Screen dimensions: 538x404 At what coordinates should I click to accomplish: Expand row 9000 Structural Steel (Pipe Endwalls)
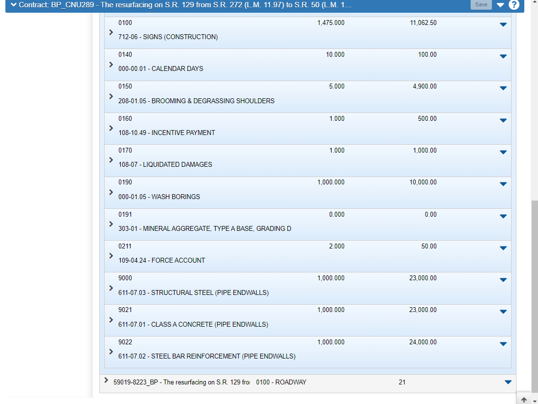pyautogui.click(x=111, y=288)
